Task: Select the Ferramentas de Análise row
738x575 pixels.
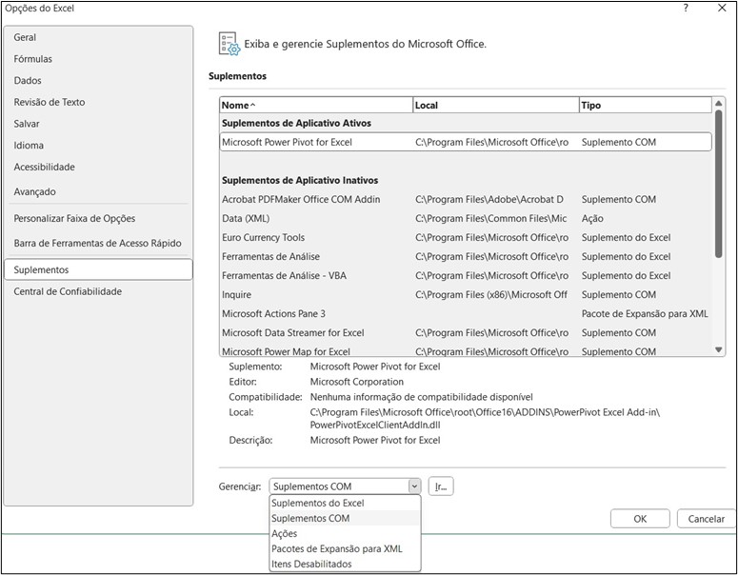Action: (466, 256)
